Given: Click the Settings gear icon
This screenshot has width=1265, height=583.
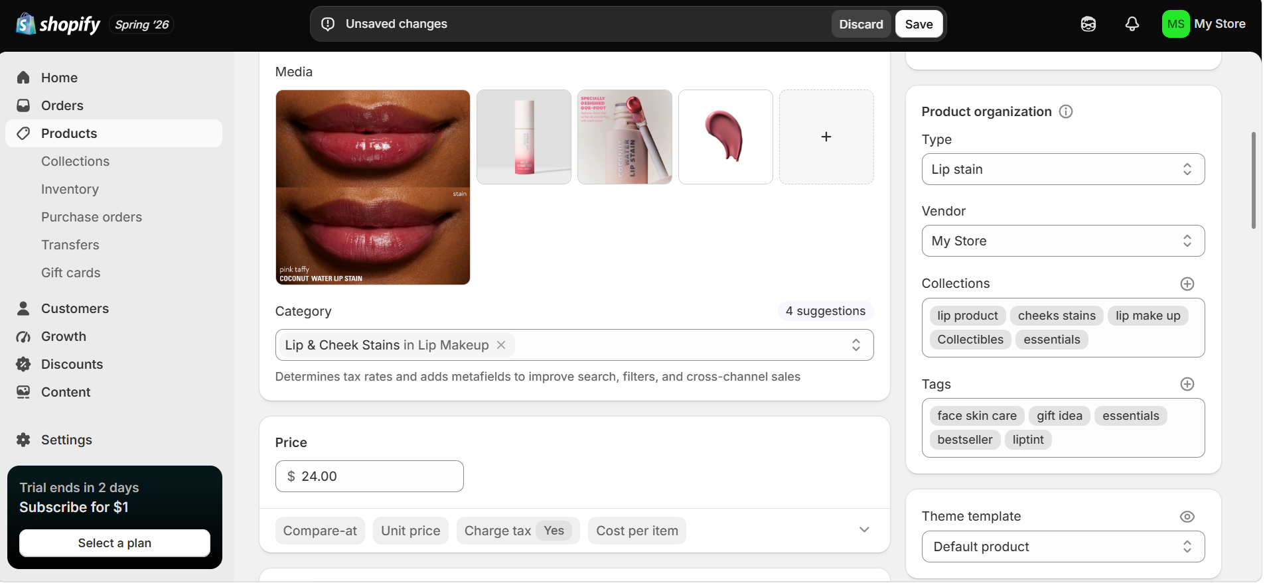Looking at the screenshot, I should (x=23, y=440).
